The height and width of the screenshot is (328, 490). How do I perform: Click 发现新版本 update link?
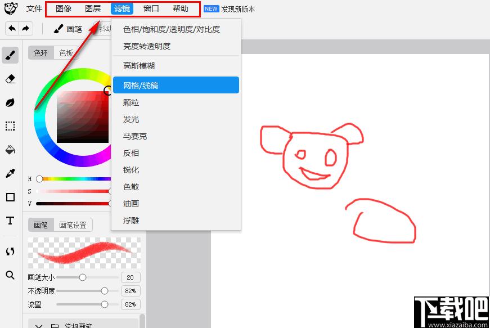click(x=238, y=9)
